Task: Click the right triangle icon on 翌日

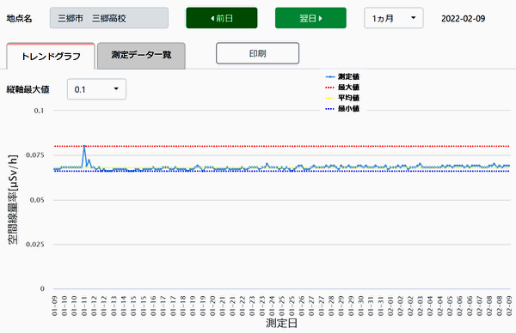Action: (x=320, y=18)
